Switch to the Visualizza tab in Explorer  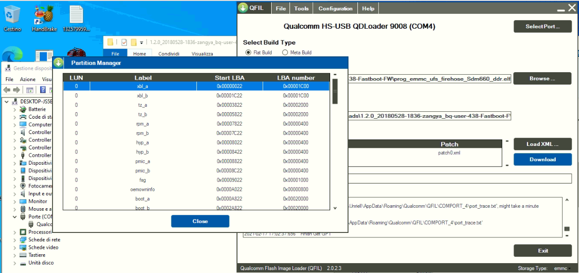(x=202, y=54)
